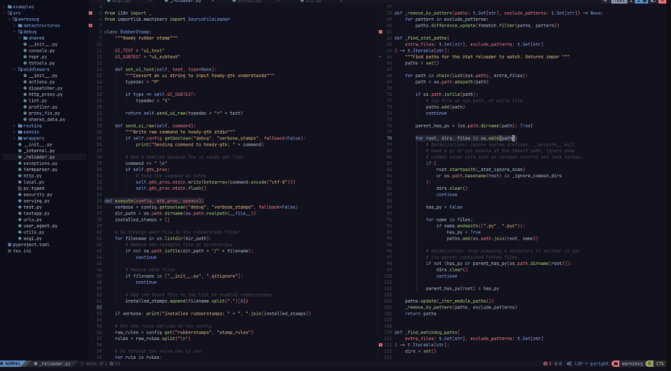Open _internal.py in the file tree
The height and width of the screenshot is (371, 671).
click(39, 151)
